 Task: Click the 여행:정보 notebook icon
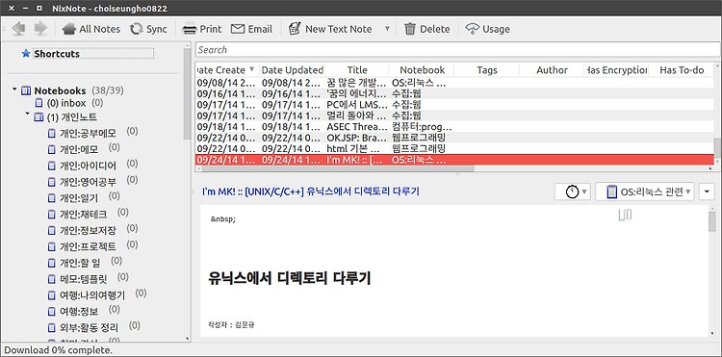52,312
